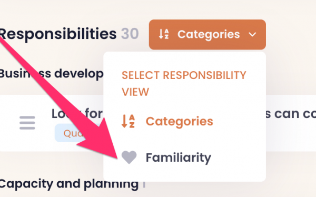The image size is (316, 197).
Task: Click the heart icon beside Familiarity
Action: [x=129, y=157]
